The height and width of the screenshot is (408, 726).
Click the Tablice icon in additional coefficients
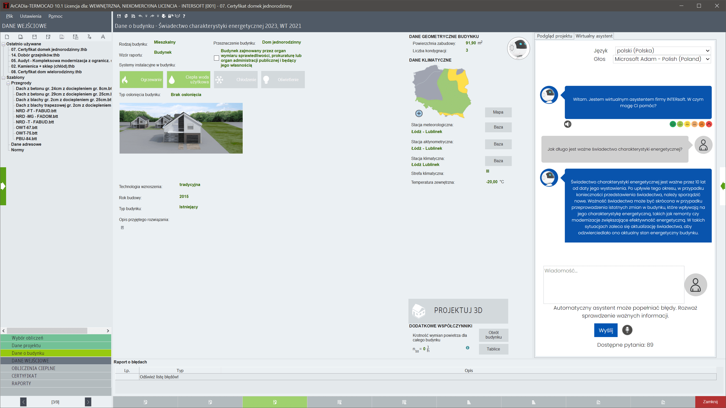[493, 349]
